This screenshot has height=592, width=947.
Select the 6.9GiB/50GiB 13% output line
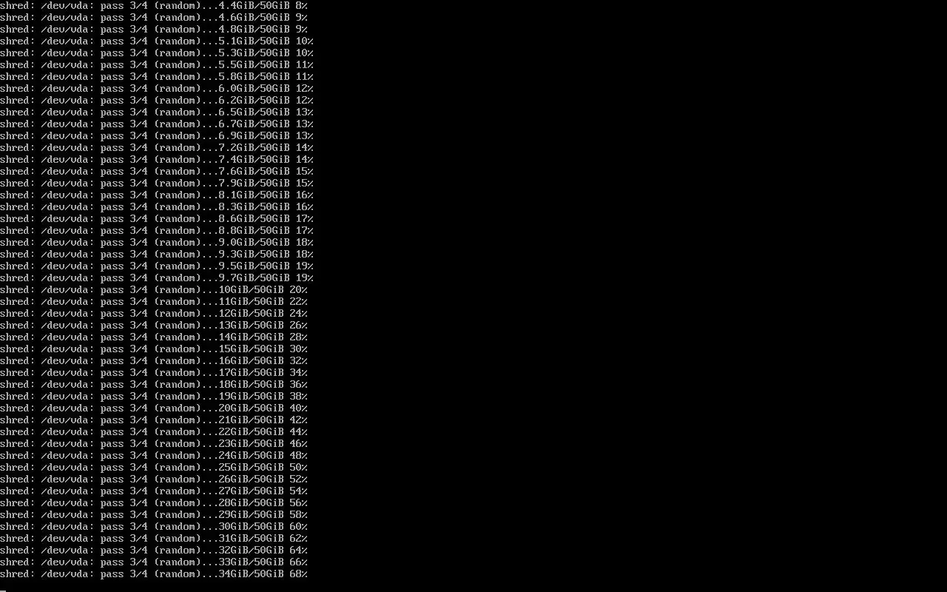tap(157, 136)
